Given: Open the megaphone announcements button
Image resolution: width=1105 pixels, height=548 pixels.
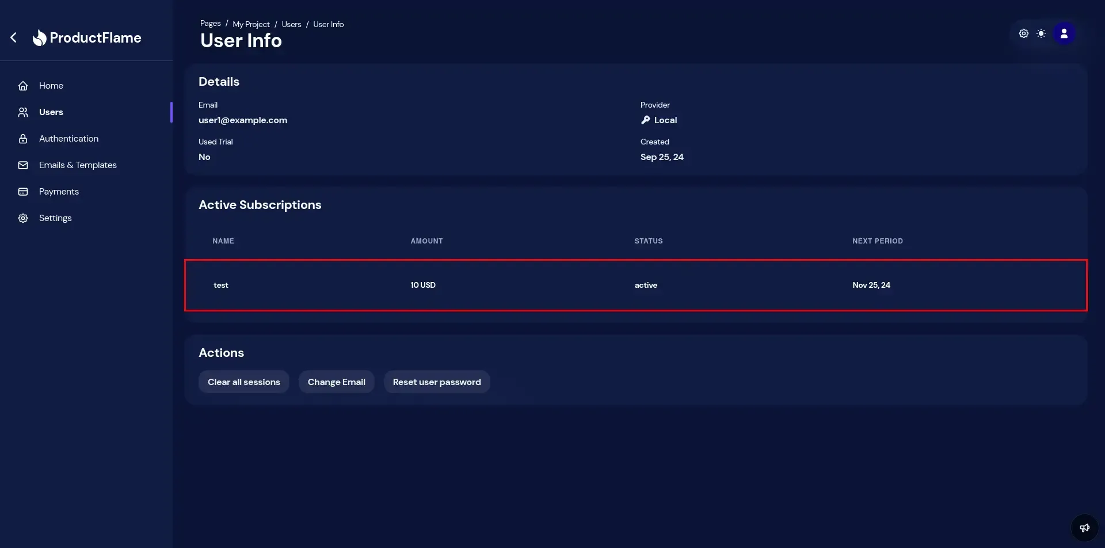Looking at the screenshot, I should coord(1084,528).
